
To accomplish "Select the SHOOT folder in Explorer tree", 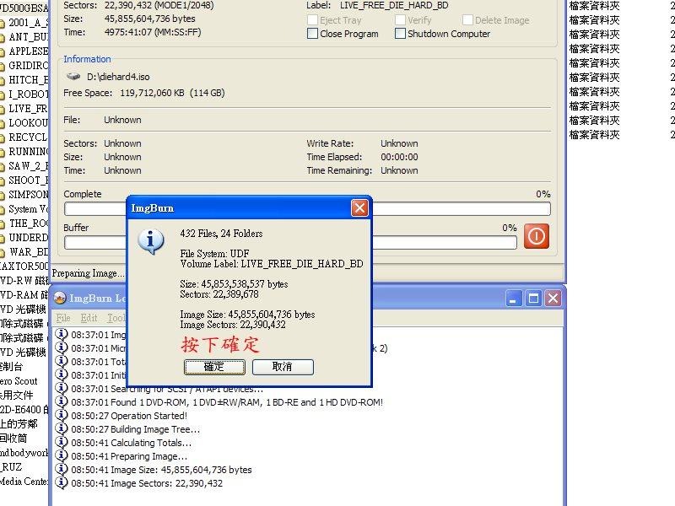I will tap(29, 180).
